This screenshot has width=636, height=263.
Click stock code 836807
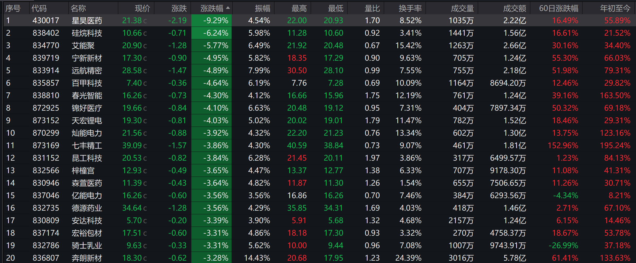click(46, 258)
